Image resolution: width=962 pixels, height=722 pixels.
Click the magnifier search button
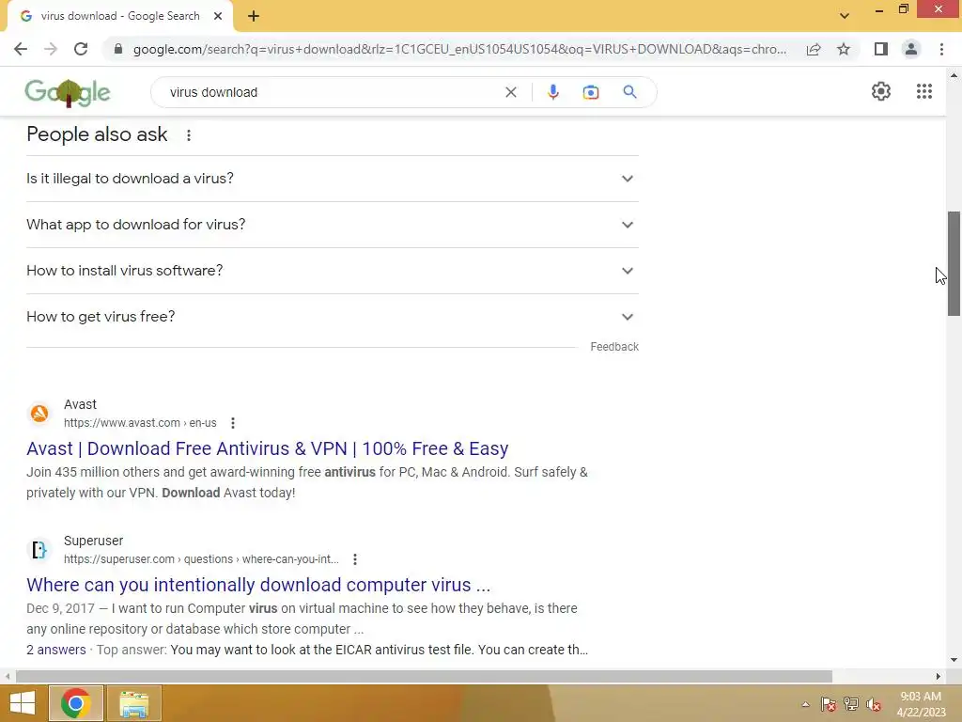pyautogui.click(x=629, y=92)
